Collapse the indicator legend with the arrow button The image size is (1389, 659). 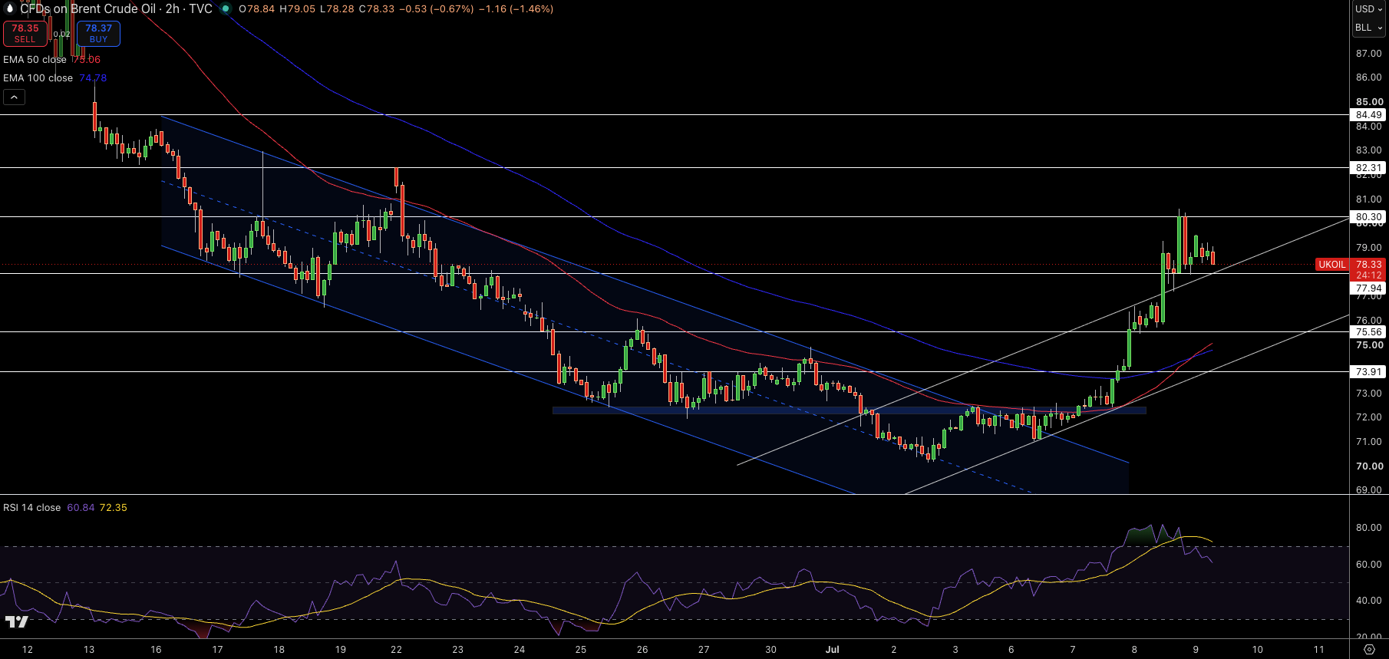pyautogui.click(x=14, y=97)
